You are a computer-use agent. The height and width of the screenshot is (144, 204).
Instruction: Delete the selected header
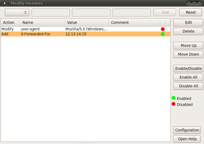click(x=188, y=31)
